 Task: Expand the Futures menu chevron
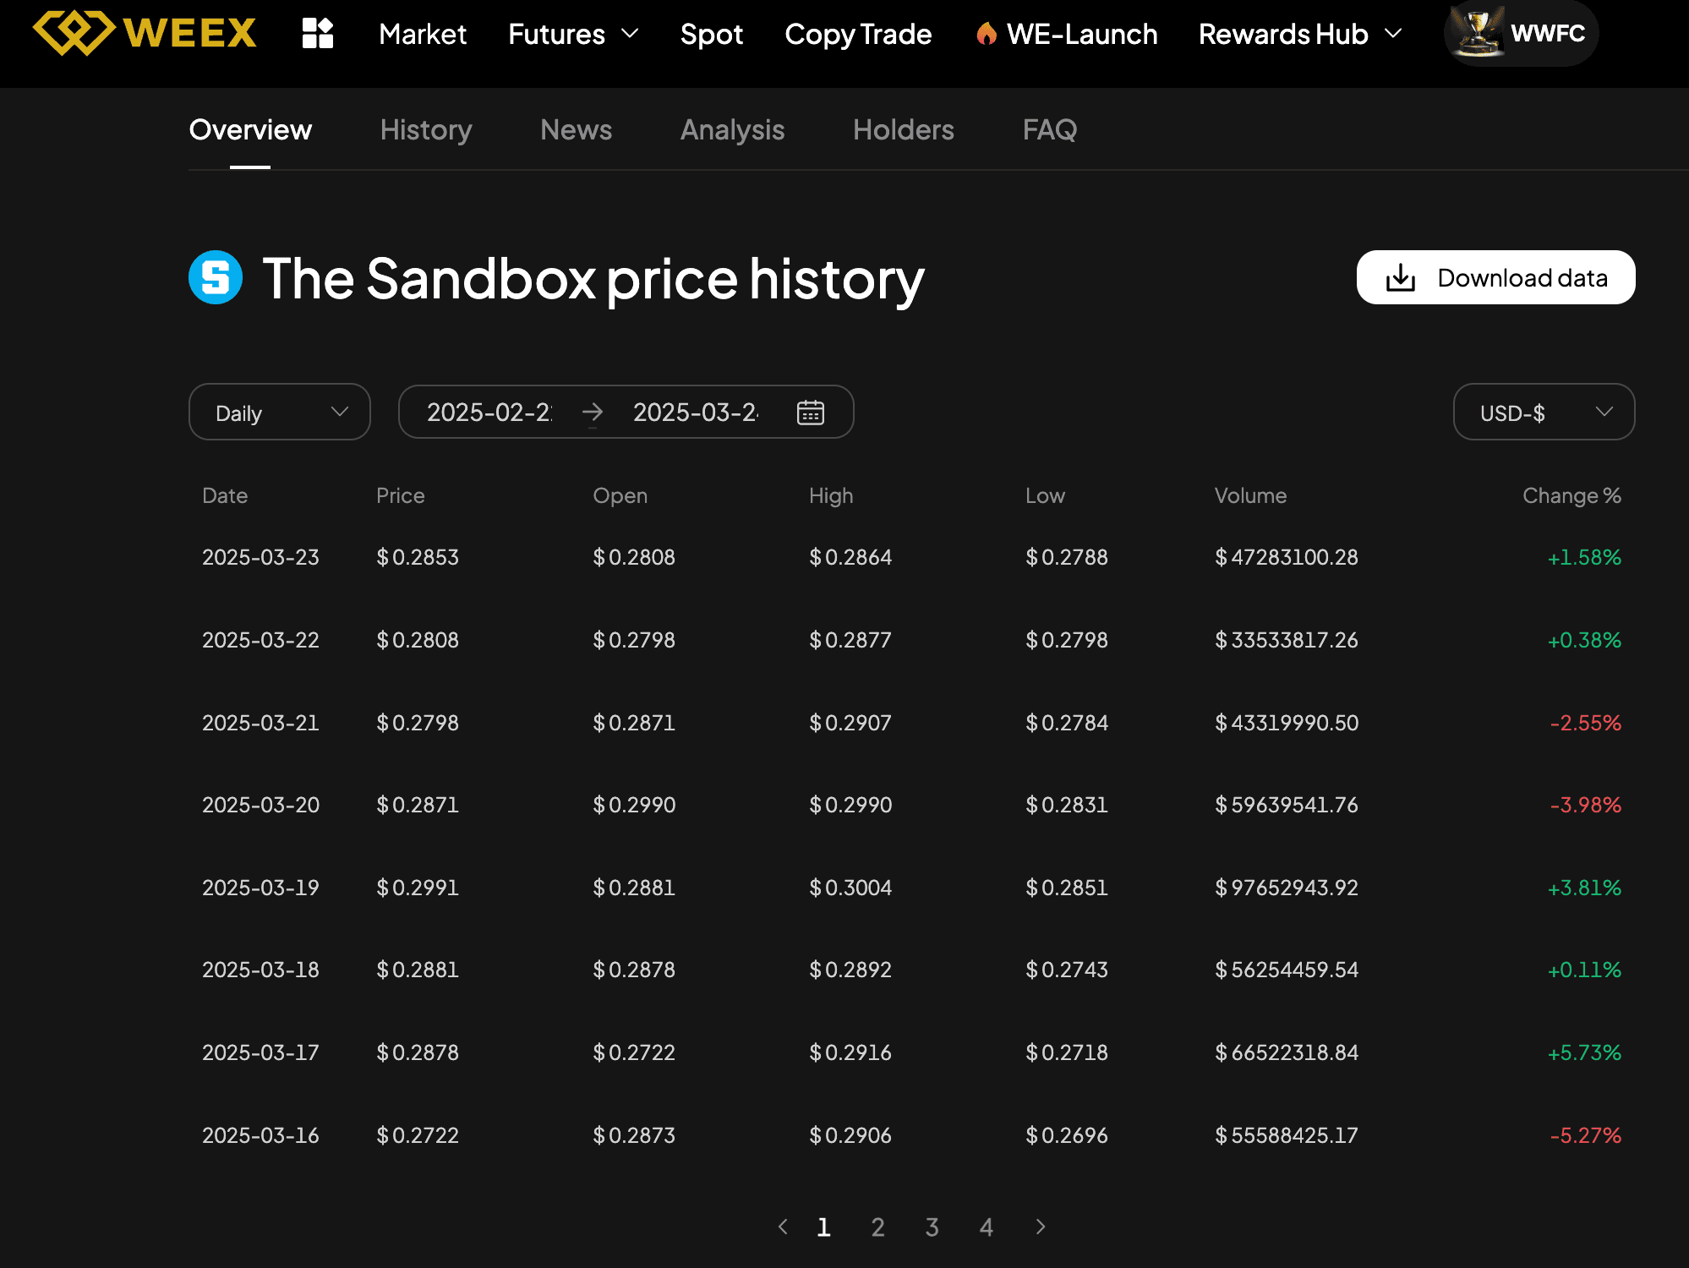tap(629, 34)
